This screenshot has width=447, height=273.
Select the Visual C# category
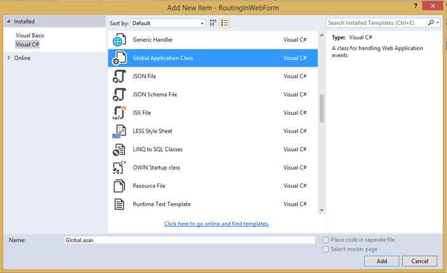click(x=27, y=44)
